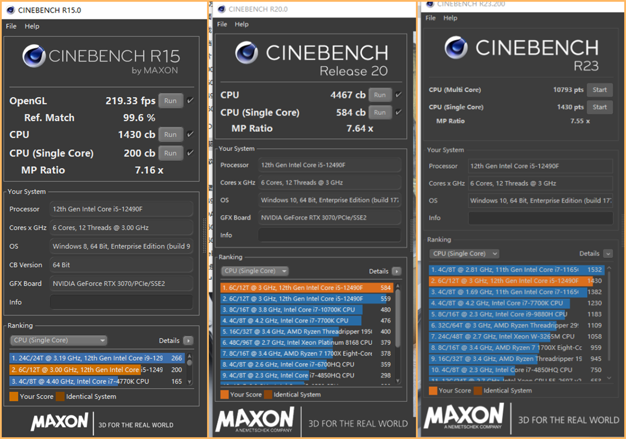Select the orange R20 ranking row scoring 584
This screenshot has width=626, height=439.
307,288
